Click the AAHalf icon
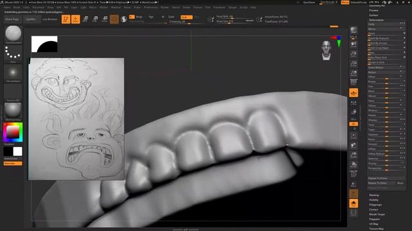The image size is (412, 231). 353,74
